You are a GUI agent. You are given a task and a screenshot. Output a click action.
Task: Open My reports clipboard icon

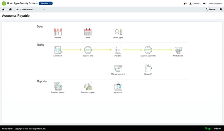[x=118, y=86]
